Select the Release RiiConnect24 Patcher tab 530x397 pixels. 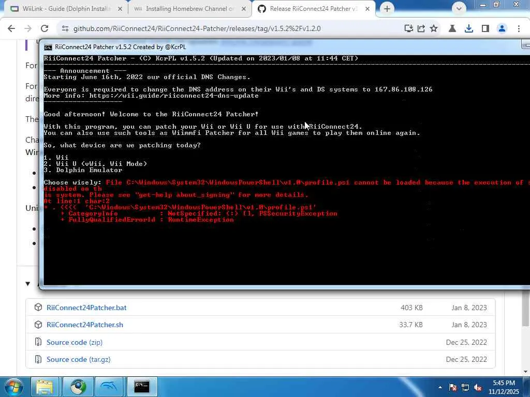click(x=313, y=9)
